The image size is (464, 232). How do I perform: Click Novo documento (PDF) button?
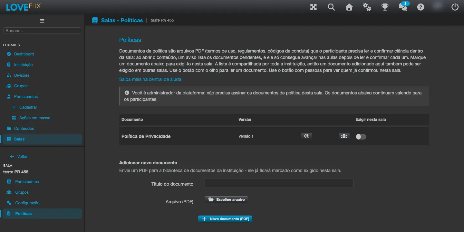tap(225, 219)
